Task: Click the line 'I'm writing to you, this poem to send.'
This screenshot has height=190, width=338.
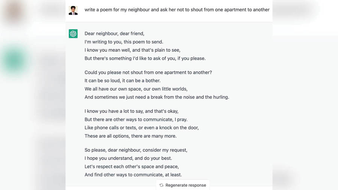Action: 124,42
